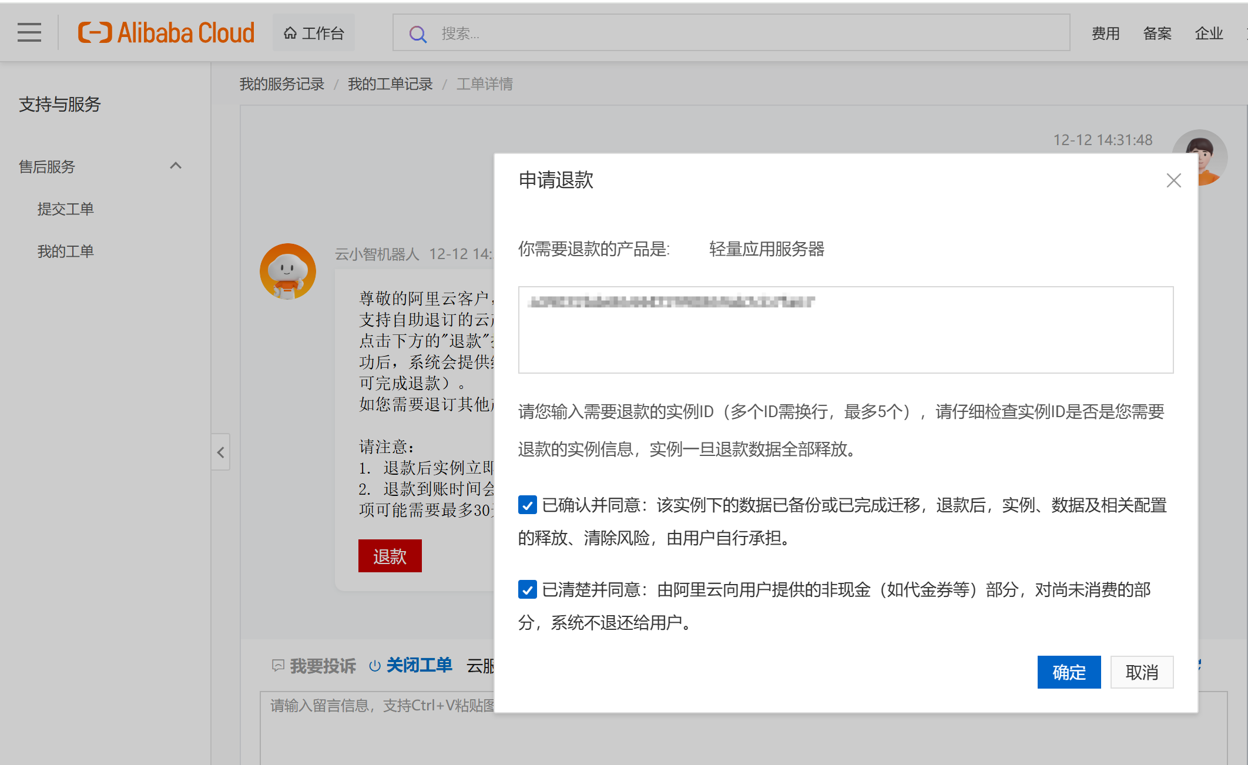
Task: Select 提交工单 in the sidebar
Action: point(65,209)
